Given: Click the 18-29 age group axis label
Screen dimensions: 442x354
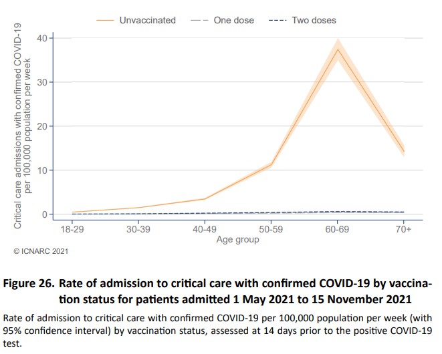Looking at the screenshot, I should click(x=72, y=229).
